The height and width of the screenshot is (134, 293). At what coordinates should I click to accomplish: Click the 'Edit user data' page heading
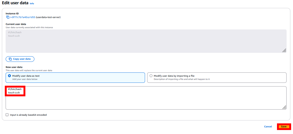coord(15,3)
